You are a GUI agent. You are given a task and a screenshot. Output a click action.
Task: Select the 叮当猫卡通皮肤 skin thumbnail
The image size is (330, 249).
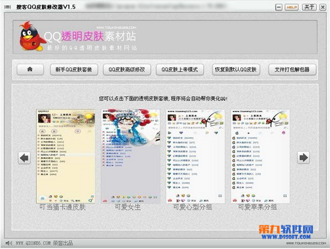tap(65, 156)
